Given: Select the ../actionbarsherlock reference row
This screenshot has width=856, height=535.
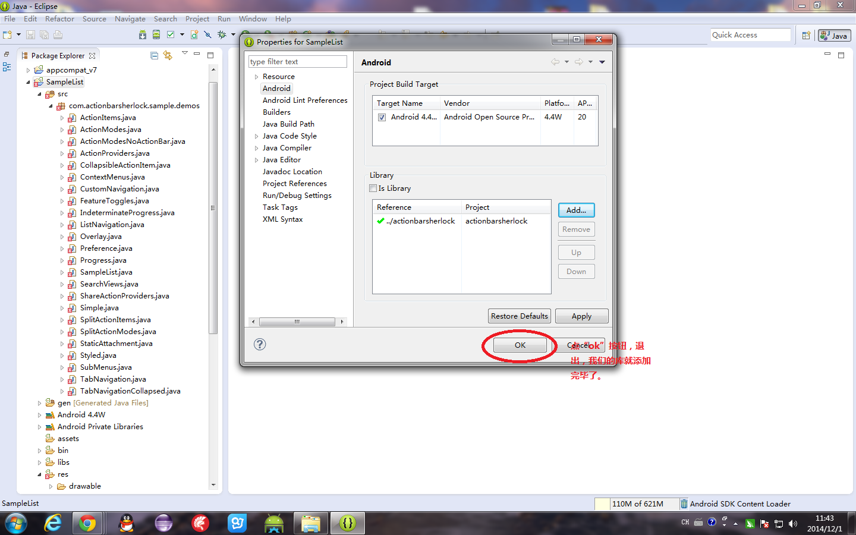Looking at the screenshot, I should (462, 221).
